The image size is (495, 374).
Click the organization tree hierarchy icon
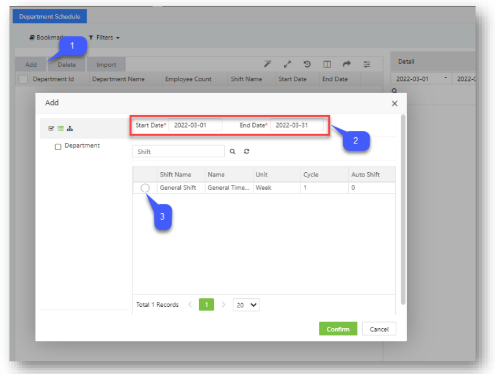pyautogui.click(x=70, y=128)
